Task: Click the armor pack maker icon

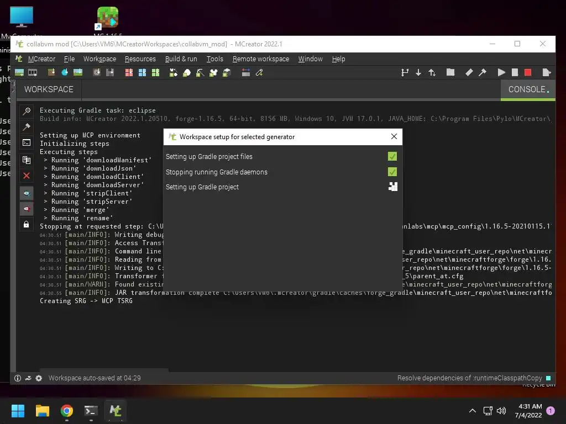Action: tap(213, 73)
